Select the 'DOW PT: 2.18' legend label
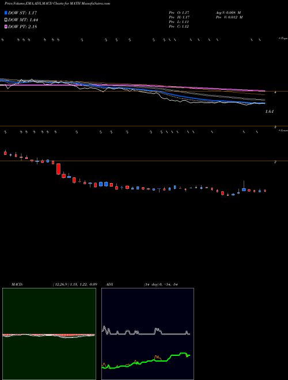Image resolution: width=288 pixels, height=380 pixels. click(x=22, y=26)
